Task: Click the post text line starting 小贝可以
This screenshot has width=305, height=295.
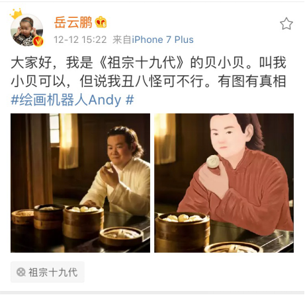Action: (x=148, y=81)
